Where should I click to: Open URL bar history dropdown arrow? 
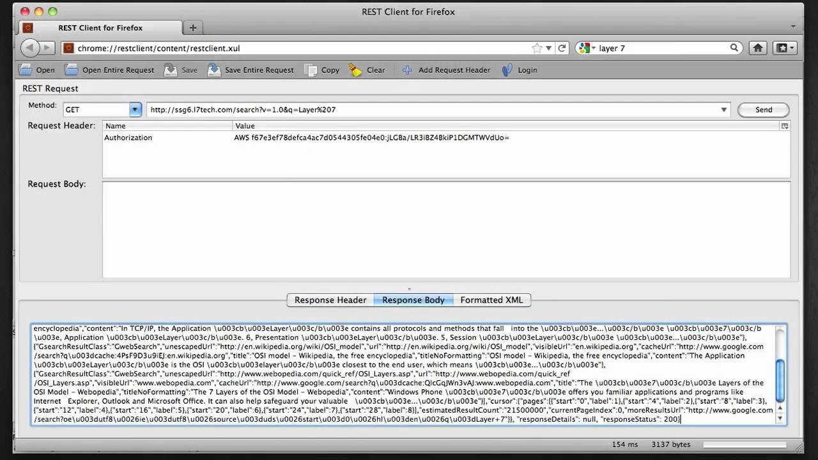pyautogui.click(x=549, y=48)
